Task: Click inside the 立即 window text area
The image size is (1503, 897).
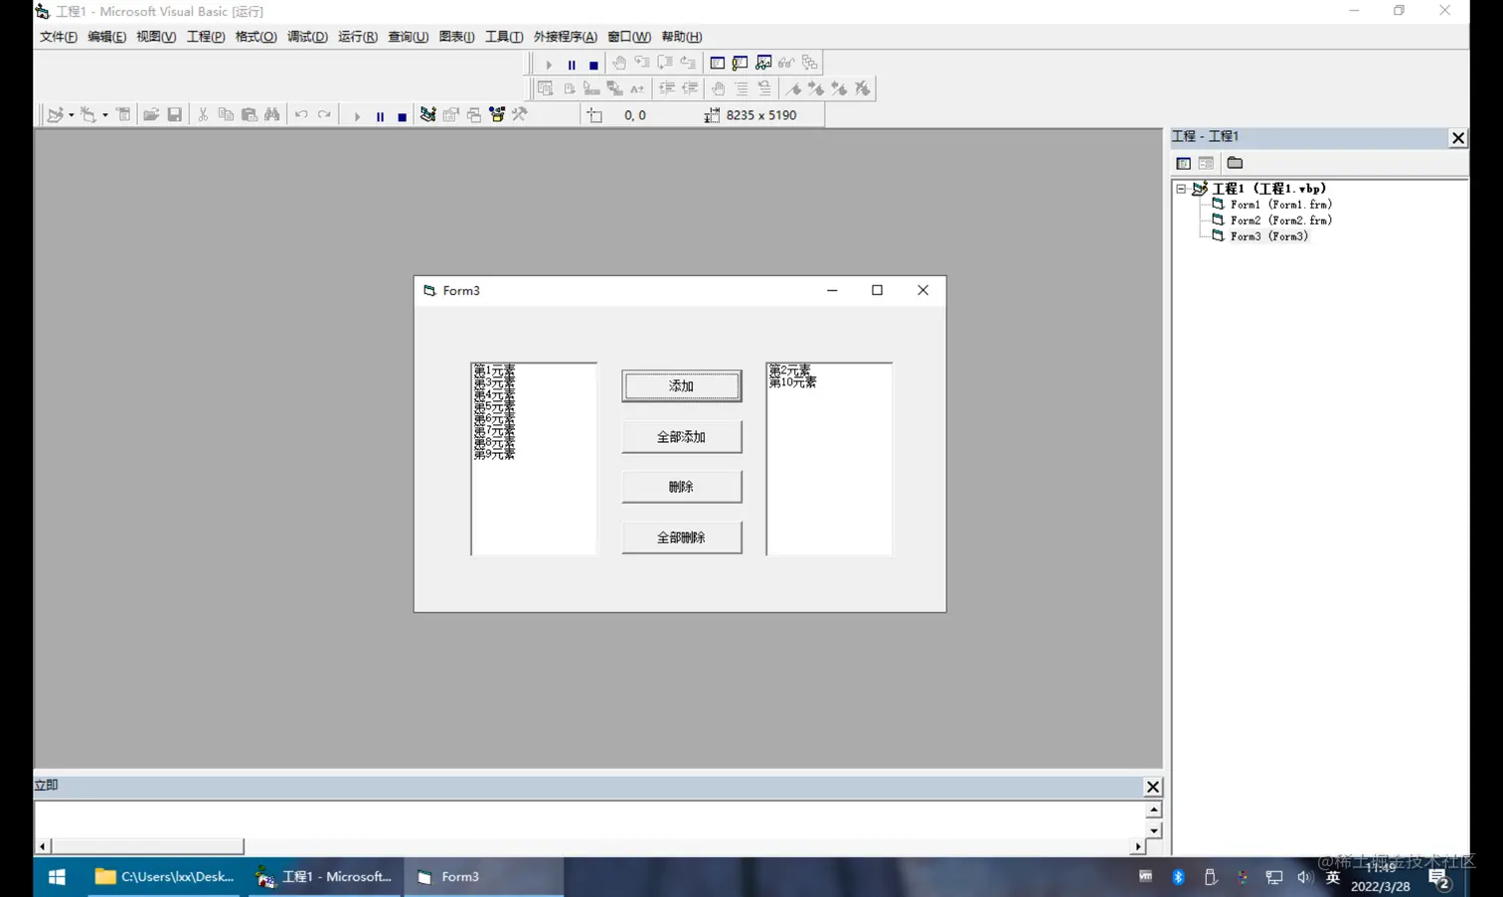Action: (590, 819)
